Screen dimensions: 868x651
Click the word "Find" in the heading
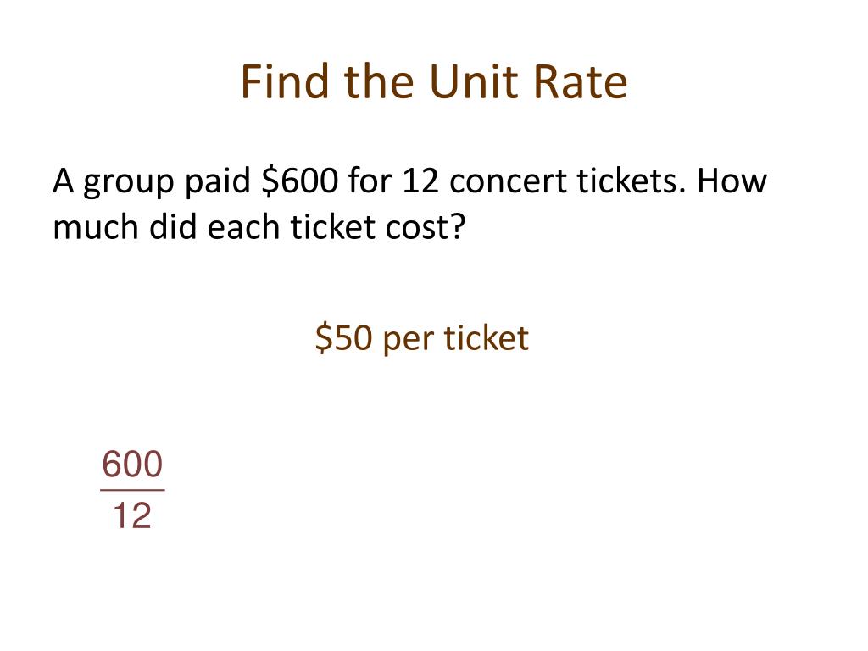coord(285,81)
